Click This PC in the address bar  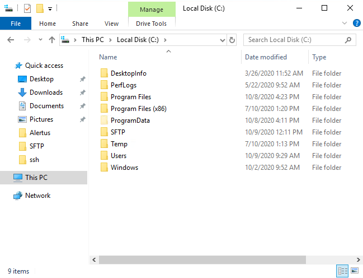pos(93,40)
